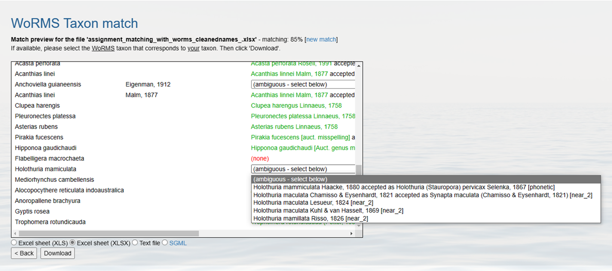The height and width of the screenshot is (271, 612).
Task: Click horizontal scrollbar right arrow
Action: 351,234
